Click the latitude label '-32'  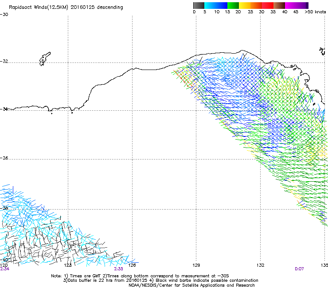4,61
